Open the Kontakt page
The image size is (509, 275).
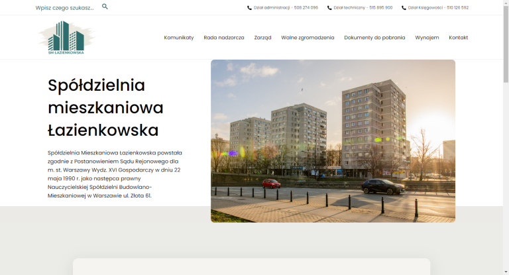click(458, 38)
